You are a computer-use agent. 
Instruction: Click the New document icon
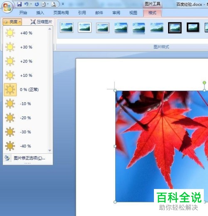(44, 4)
